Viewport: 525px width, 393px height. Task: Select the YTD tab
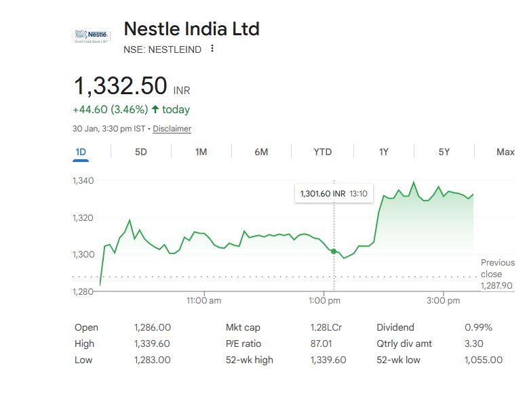(x=322, y=152)
